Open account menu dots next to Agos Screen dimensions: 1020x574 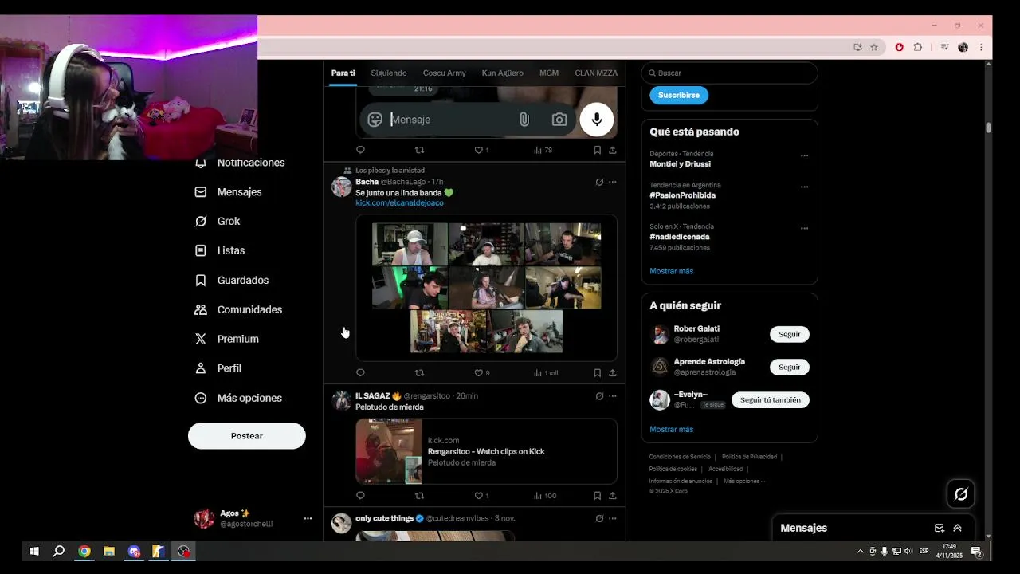(308, 518)
